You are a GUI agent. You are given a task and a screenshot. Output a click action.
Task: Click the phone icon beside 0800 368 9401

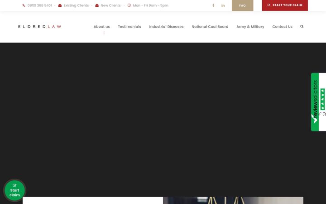coord(24,5)
